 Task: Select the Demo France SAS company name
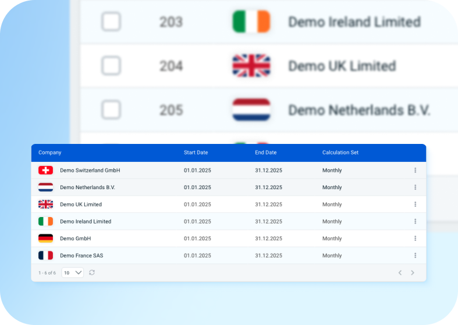[81, 255]
